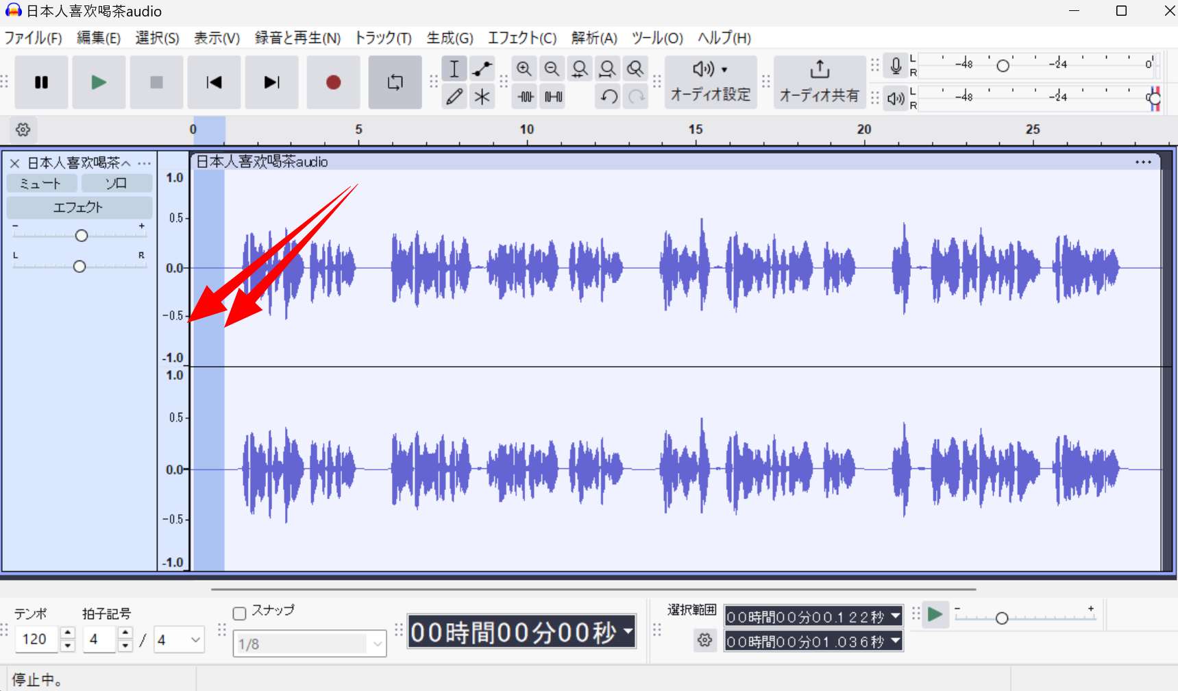Screen dimensions: 1178x691
Task: Open the 表示(V) menu
Action: (x=217, y=38)
